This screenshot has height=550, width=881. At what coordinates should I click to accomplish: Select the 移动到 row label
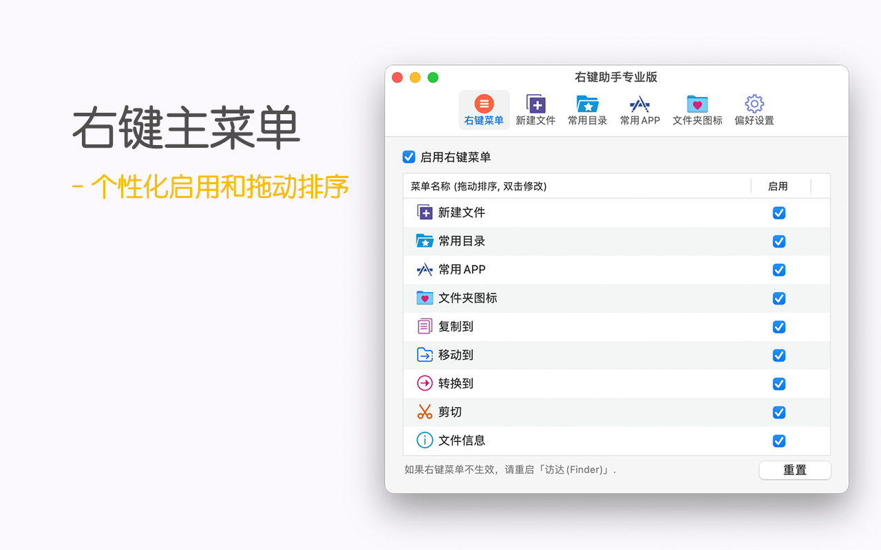456,355
